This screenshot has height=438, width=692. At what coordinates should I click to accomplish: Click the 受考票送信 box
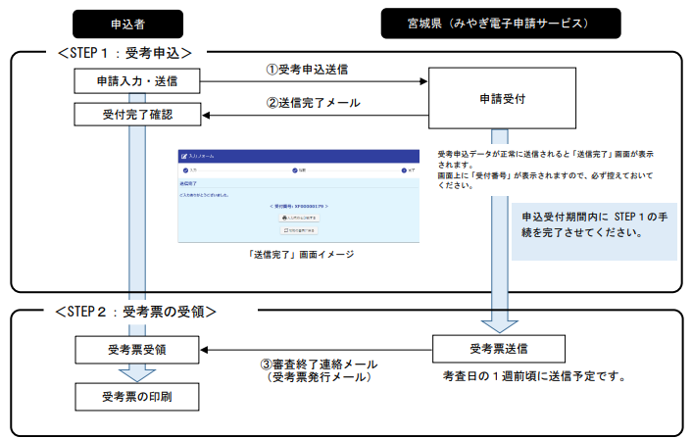[x=498, y=349]
